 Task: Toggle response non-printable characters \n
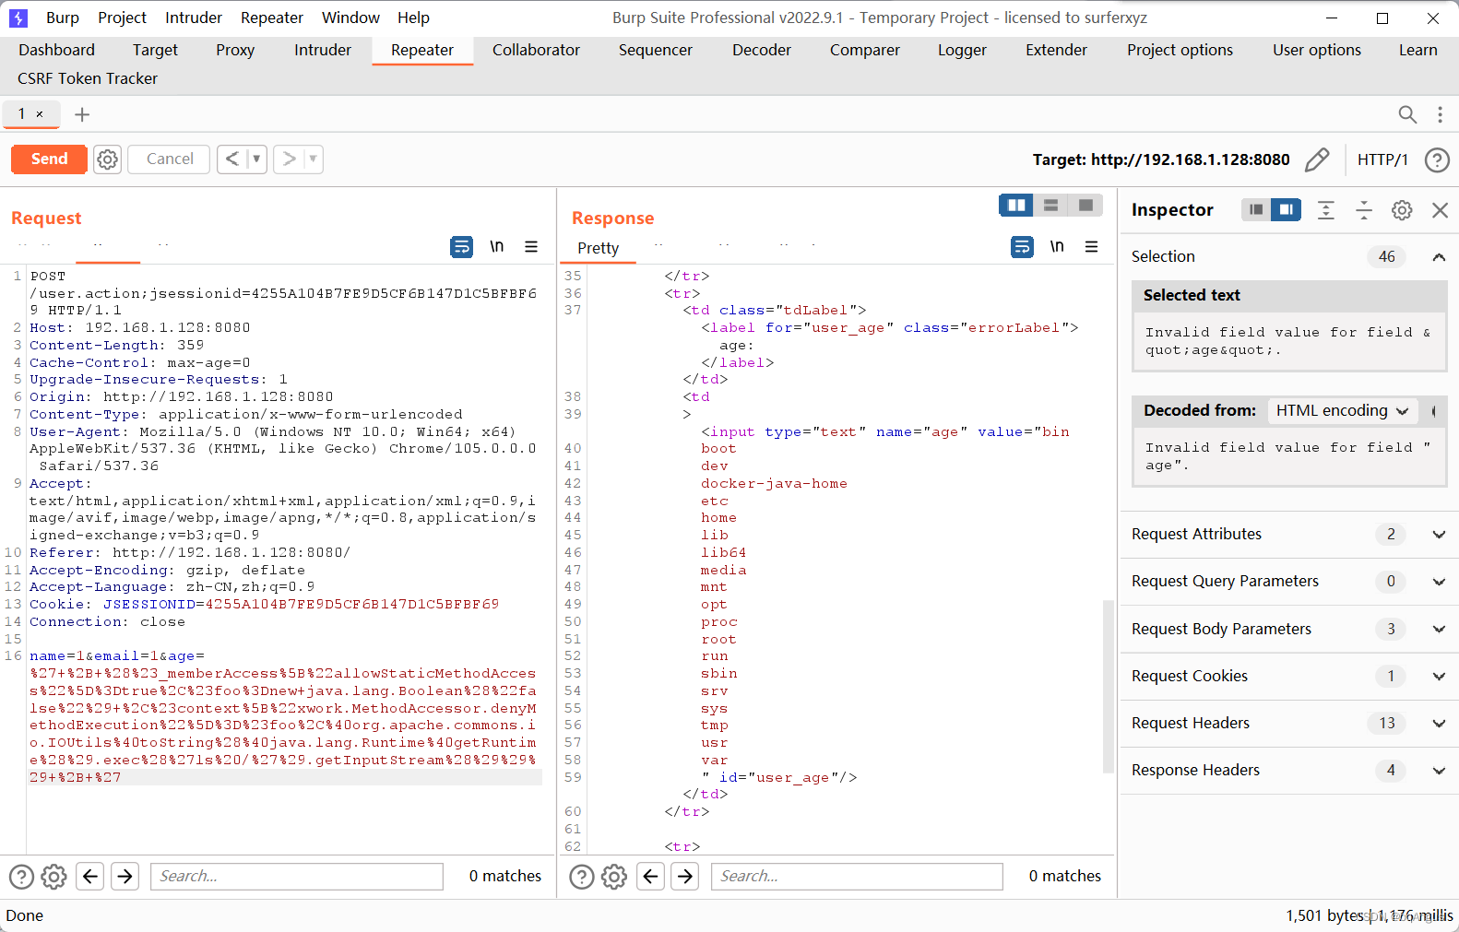[x=1057, y=246]
